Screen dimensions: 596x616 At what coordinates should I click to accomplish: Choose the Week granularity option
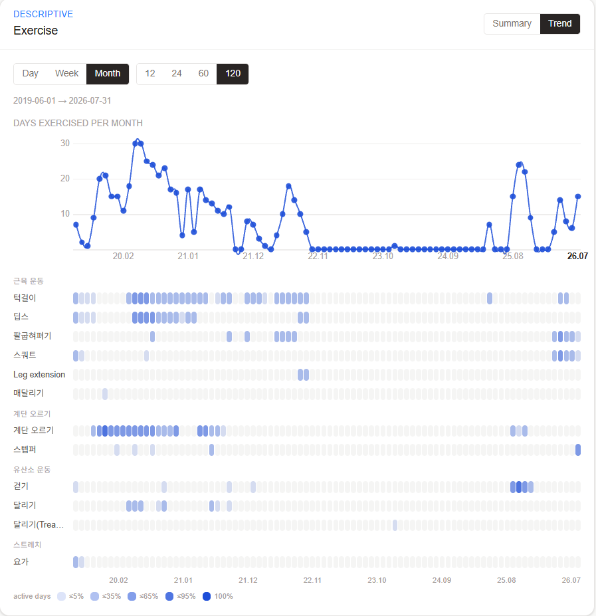pos(67,74)
